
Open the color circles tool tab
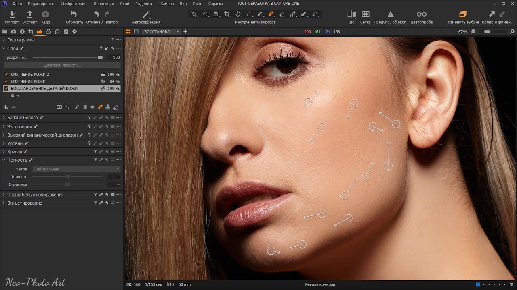pyautogui.click(x=48, y=31)
